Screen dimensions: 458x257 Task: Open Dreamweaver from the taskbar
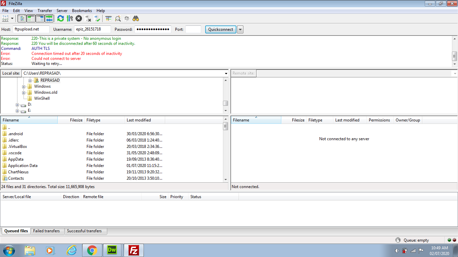(112, 250)
